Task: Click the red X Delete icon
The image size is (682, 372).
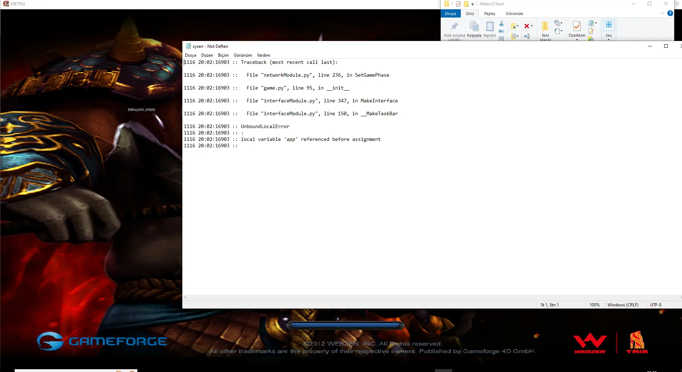Action: [x=526, y=26]
